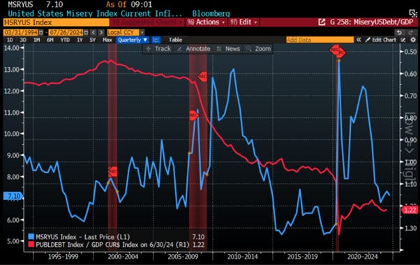420x265 pixels.
Task: Click the annotation pencil icon beside the settings gear
Action: (x=403, y=40)
